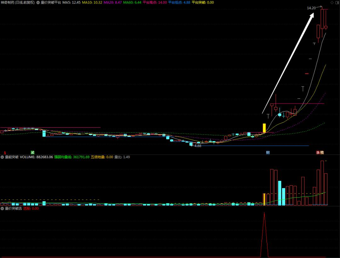Click the 五倍地量: 0.00 readout
The image size is (340, 258).
click(x=102, y=157)
